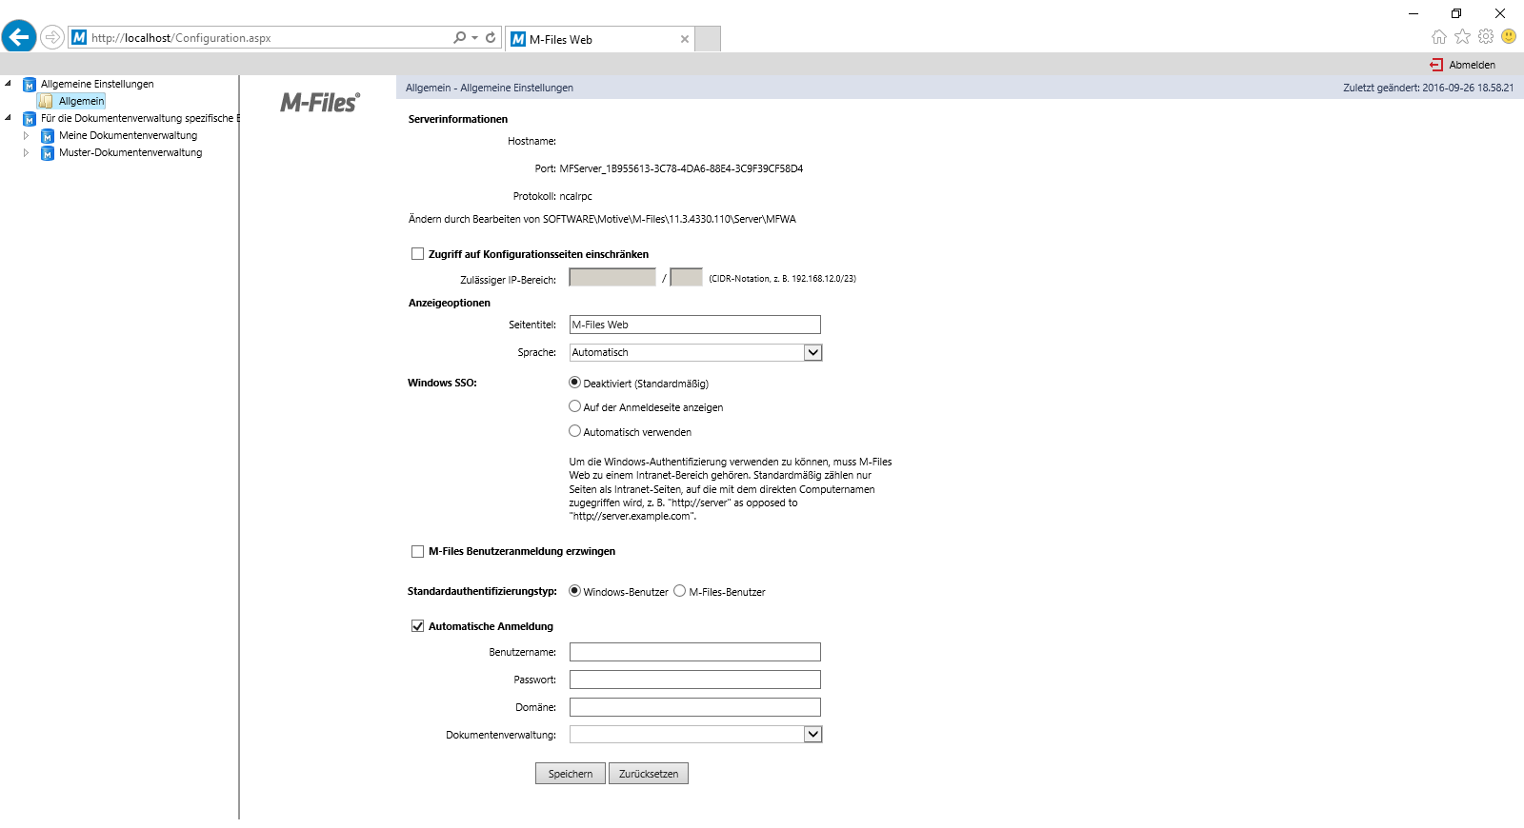Open favorites star icon
1524x828 pixels.
click(1462, 37)
